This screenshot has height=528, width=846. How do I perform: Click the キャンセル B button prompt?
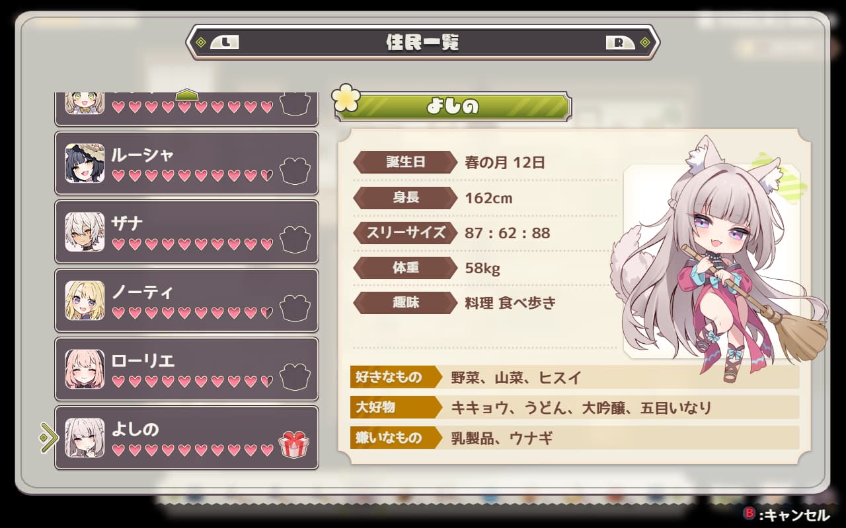click(x=786, y=514)
